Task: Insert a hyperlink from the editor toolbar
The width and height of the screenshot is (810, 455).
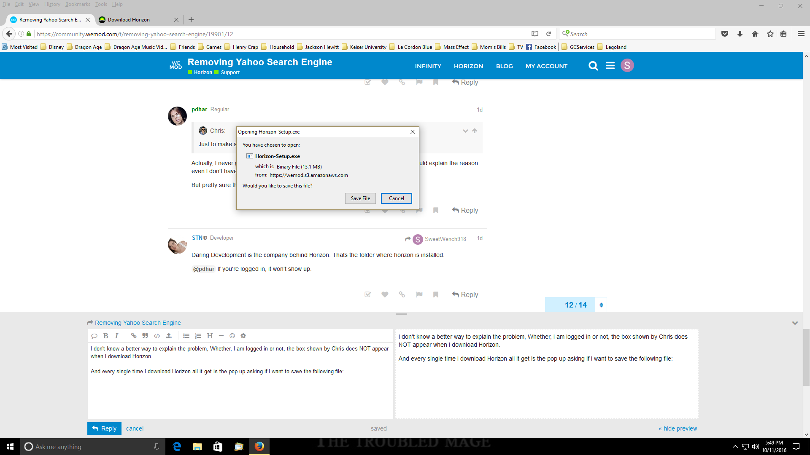Action: tap(134, 336)
